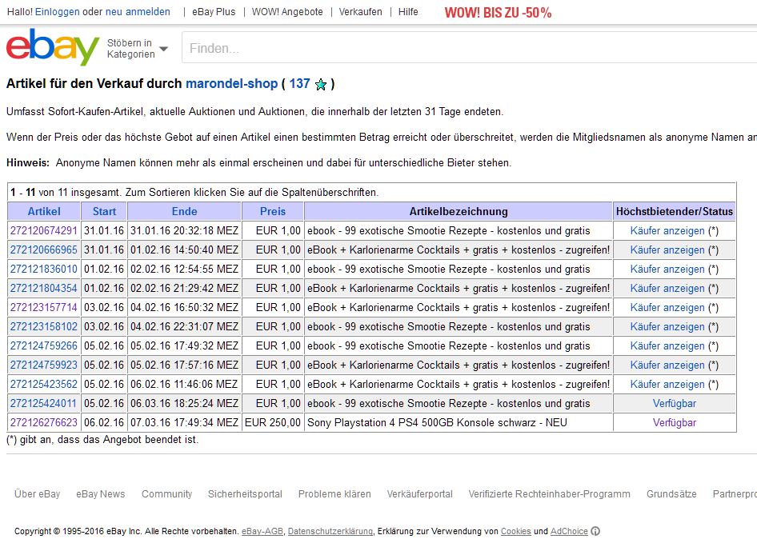757x555 pixels.
Task: Open WOW! Angebote in the top bar
Action: (x=287, y=12)
